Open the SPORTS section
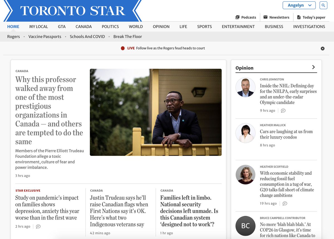This screenshot has height=239, width=334. (205, 27)
